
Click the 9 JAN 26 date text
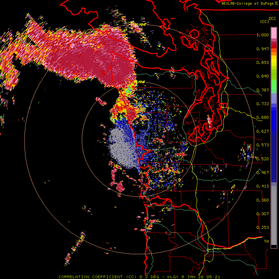click(193, 277)
